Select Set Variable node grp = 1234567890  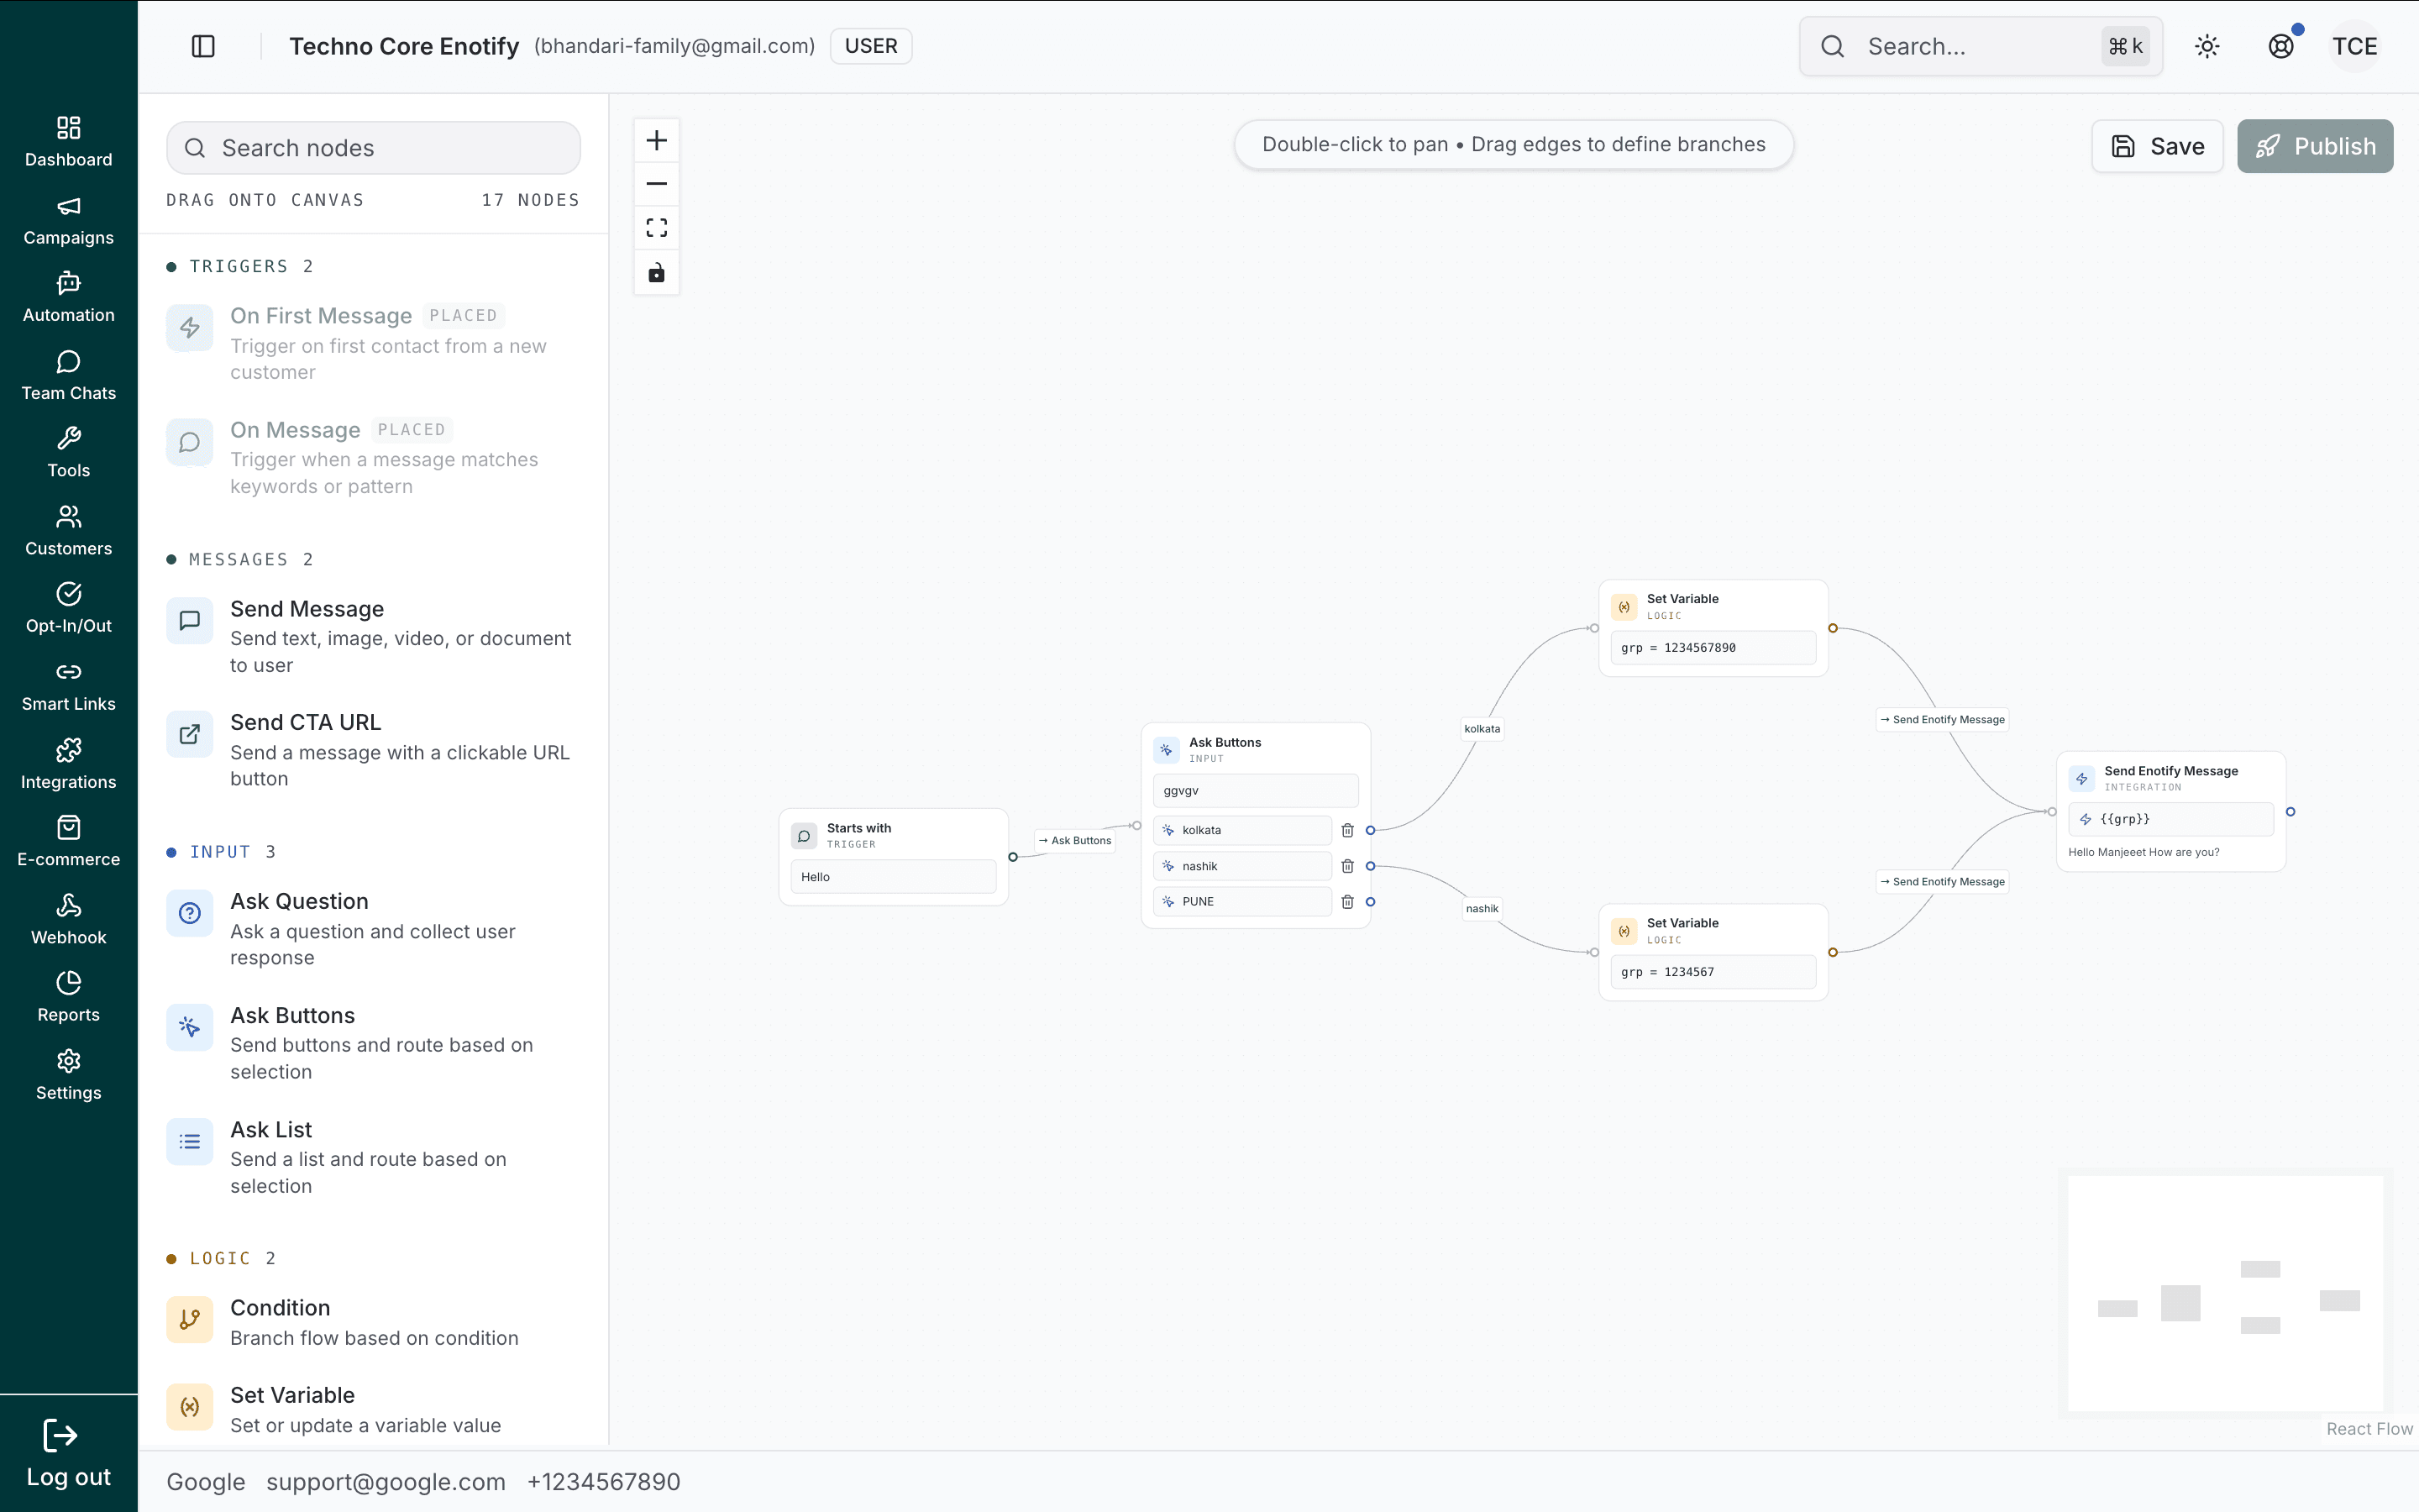[x=1713, y=628]
